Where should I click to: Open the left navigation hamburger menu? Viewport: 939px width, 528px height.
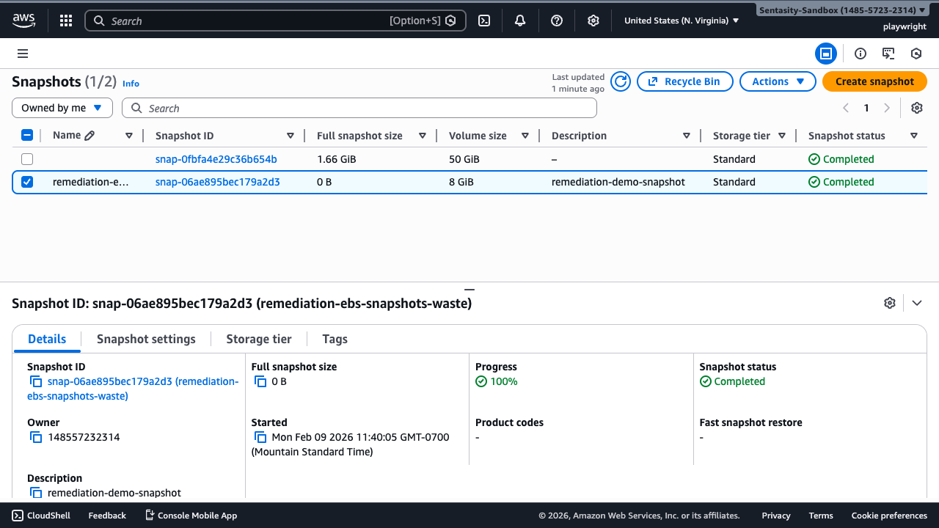23,54
